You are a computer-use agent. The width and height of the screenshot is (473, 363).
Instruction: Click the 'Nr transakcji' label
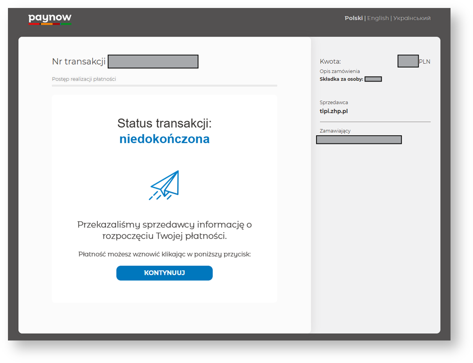click(79, 62)
